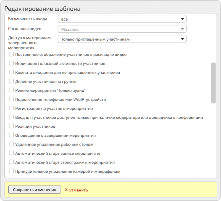The width and height of the screenshot is (221, 201).
Task: Enable "Подключение телефонов или VVoIP-устройств"
Action: tap(11, 99)
